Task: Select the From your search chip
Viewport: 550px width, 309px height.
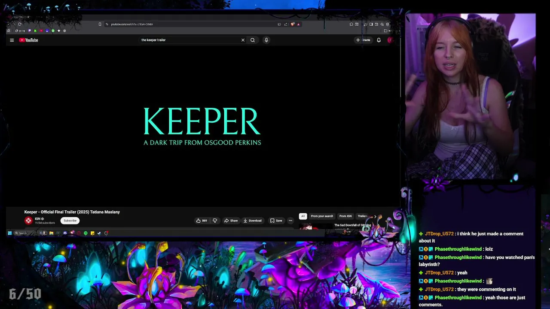Action: point(322,216)
